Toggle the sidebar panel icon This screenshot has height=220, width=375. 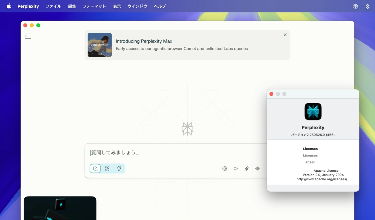[x=28, y=36]
